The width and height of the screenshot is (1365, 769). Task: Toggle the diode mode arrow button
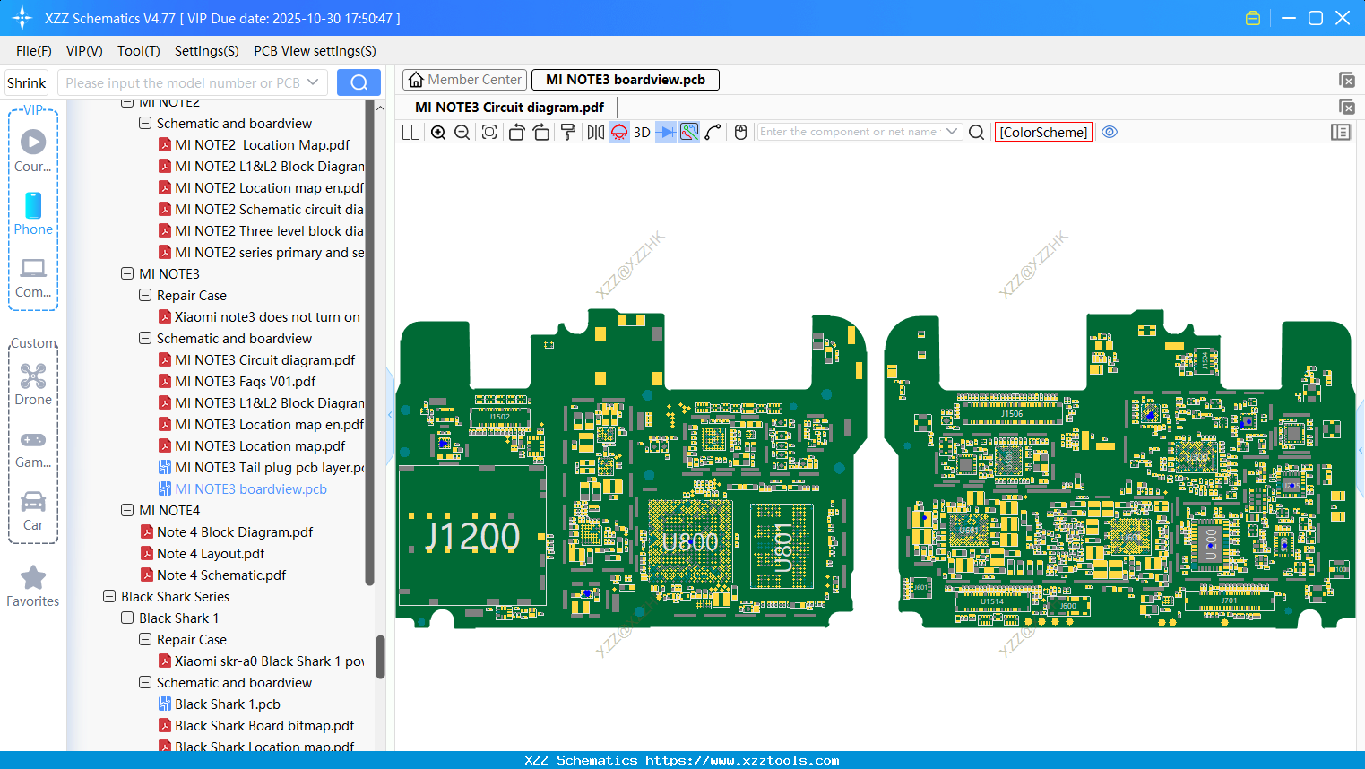tap(665, 133)
